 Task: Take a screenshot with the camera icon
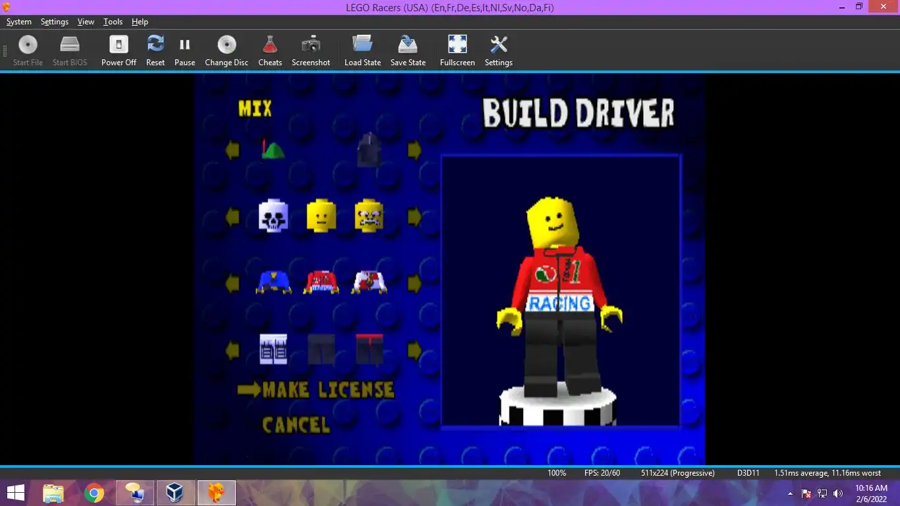[x=311, y=51]
